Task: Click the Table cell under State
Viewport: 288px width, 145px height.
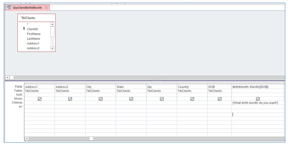Action: 131,91
